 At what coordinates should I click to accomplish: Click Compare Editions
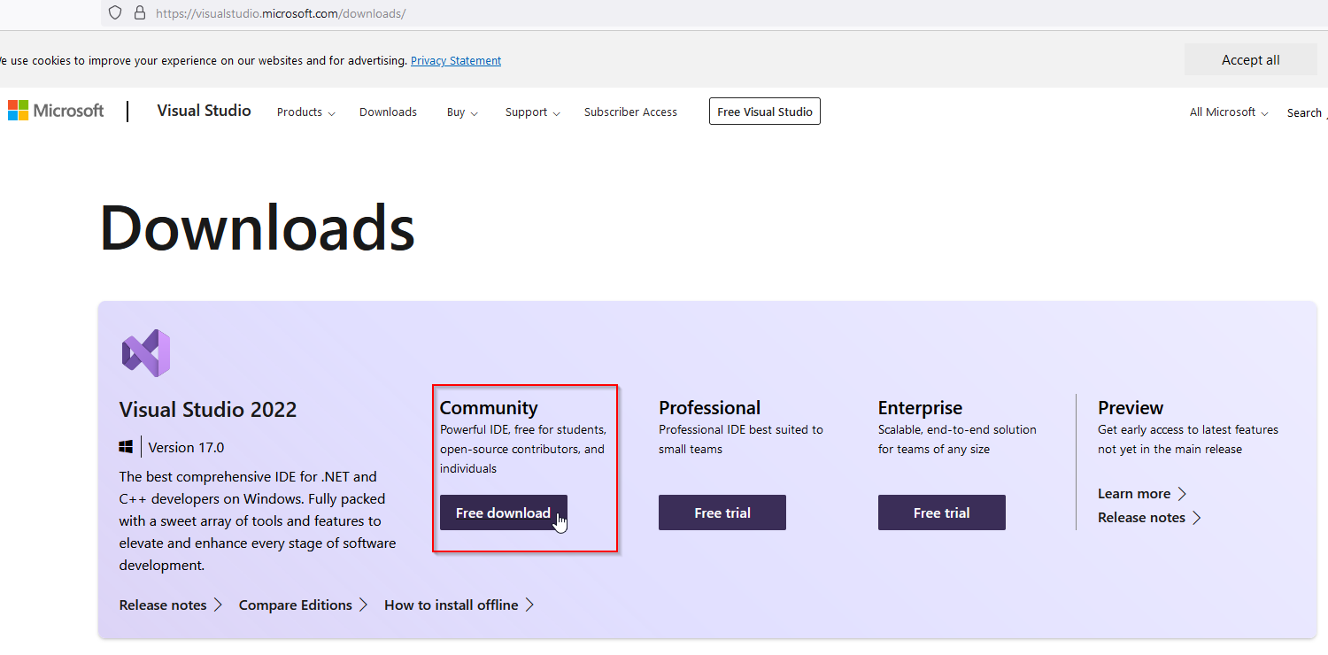pos(294,605)
